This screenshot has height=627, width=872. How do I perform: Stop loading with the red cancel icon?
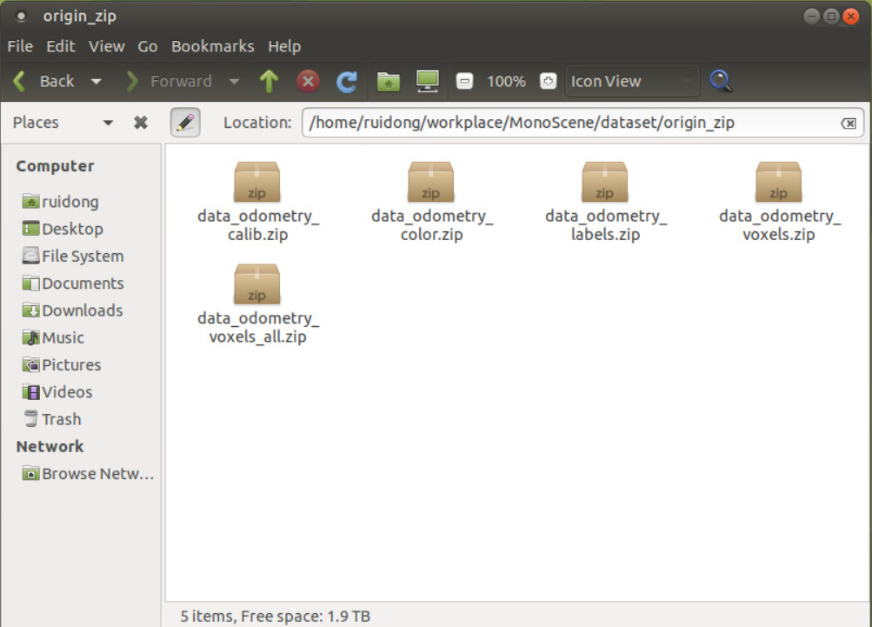tap(307, 81)
